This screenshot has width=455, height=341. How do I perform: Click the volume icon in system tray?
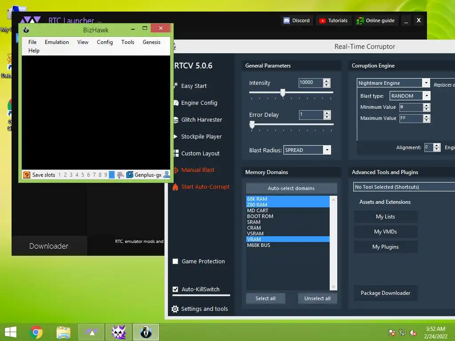coord(413,333)
